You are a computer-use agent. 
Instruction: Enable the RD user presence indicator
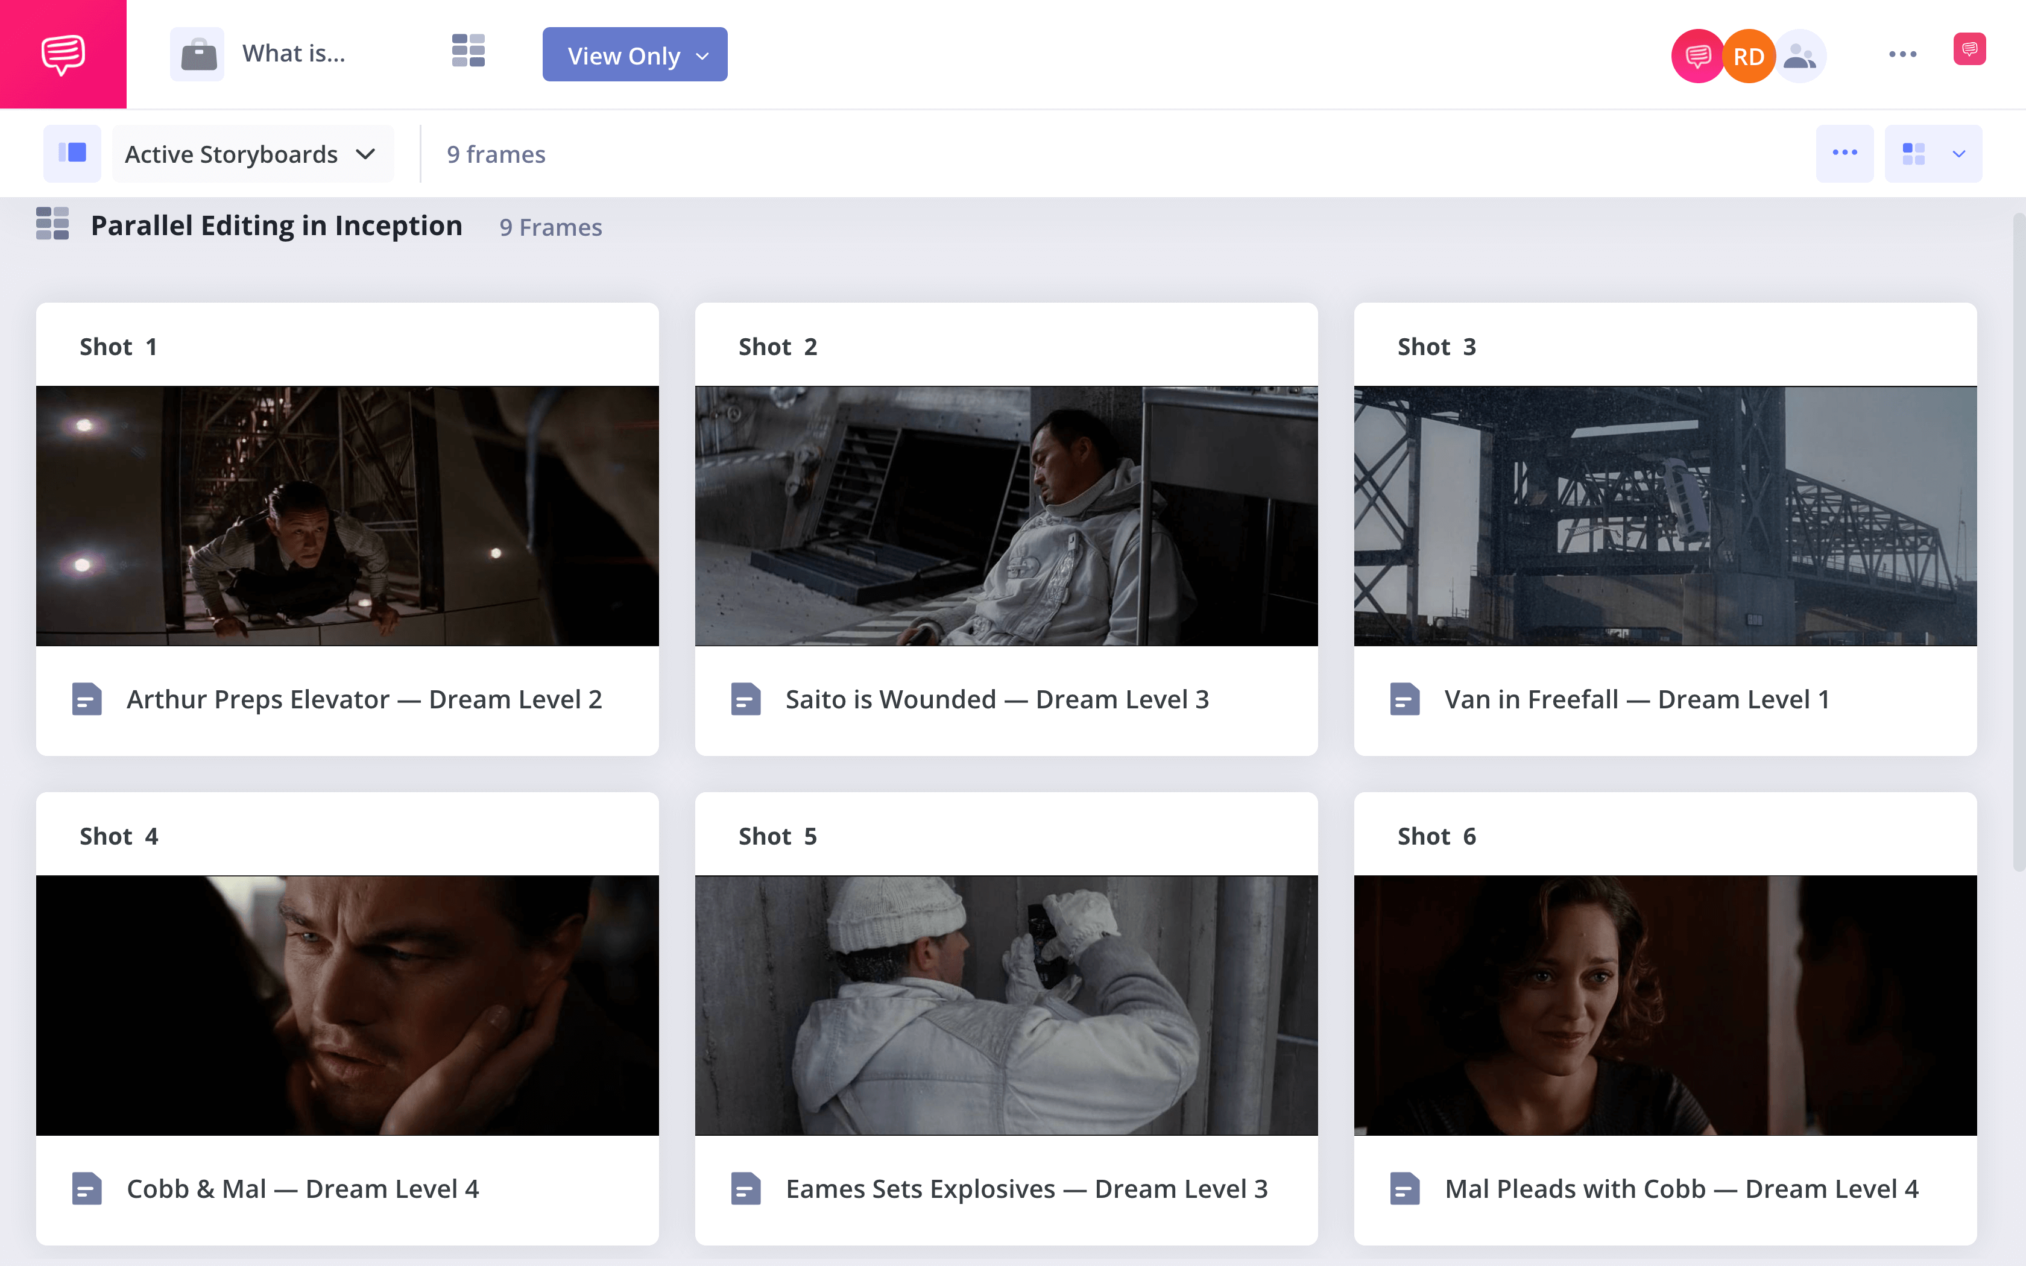[1747, 54]
